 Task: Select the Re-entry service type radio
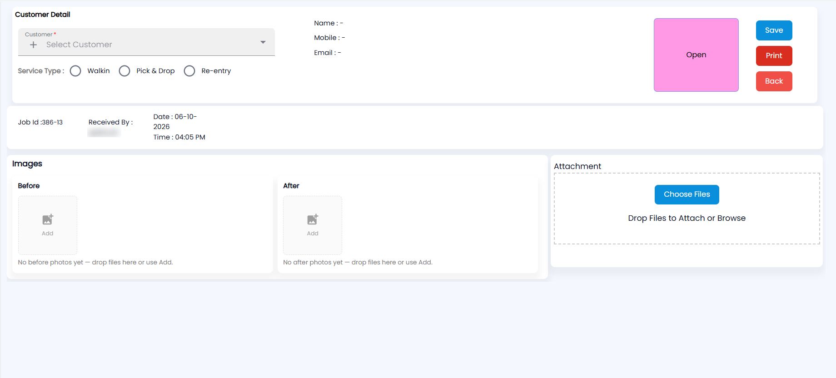(x=189, y=71)
